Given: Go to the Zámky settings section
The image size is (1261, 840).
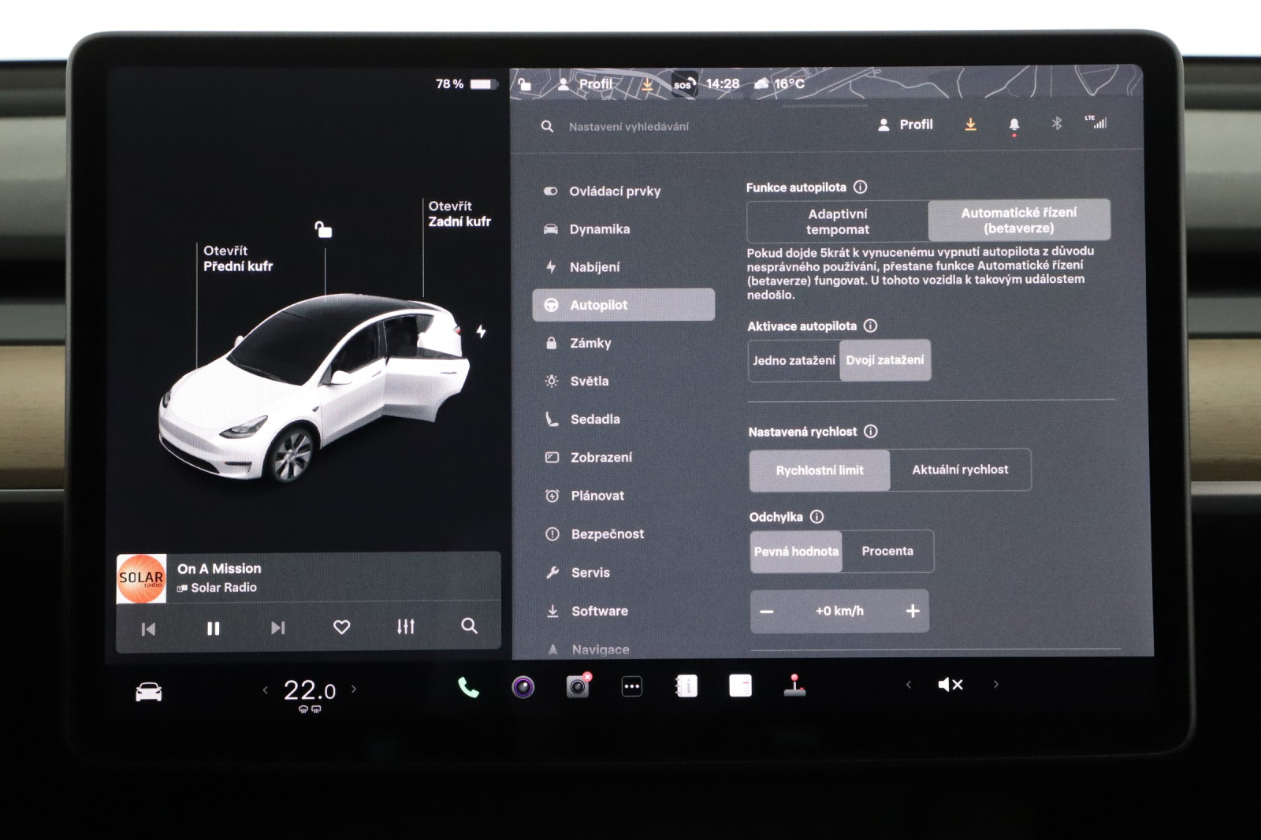Looking at the screenshot, I should coord(590,344).
